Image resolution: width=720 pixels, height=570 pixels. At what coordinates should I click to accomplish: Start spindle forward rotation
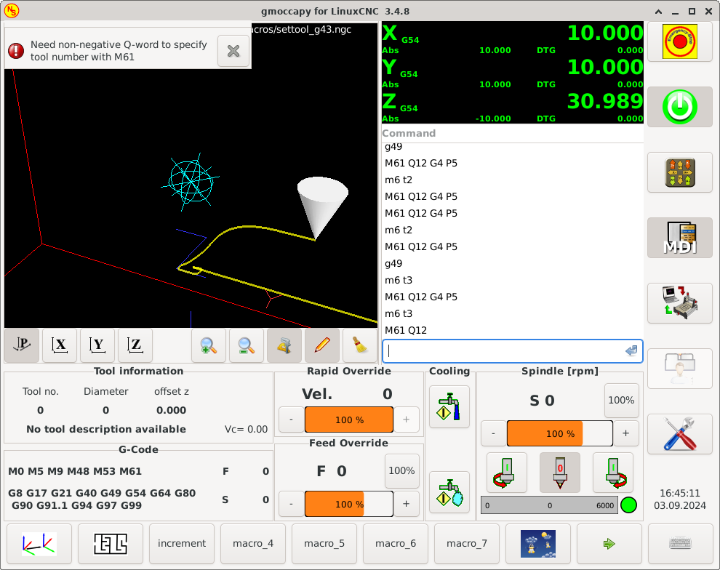click(613, 473)
